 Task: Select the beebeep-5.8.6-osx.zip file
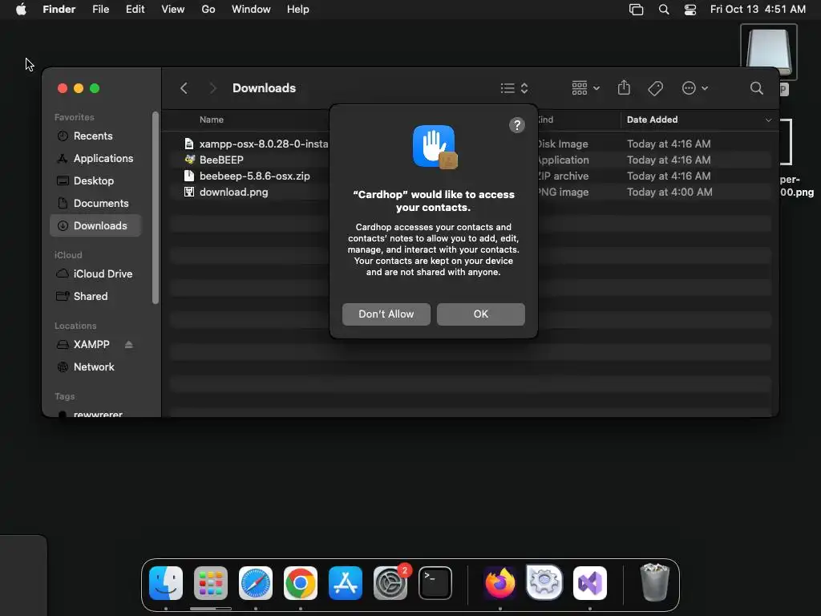254,176
